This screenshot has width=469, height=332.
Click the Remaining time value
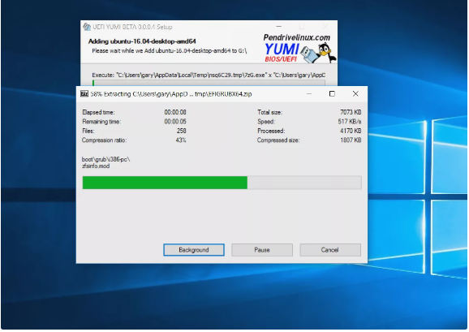pyautogui.click(x=175, y=122)
